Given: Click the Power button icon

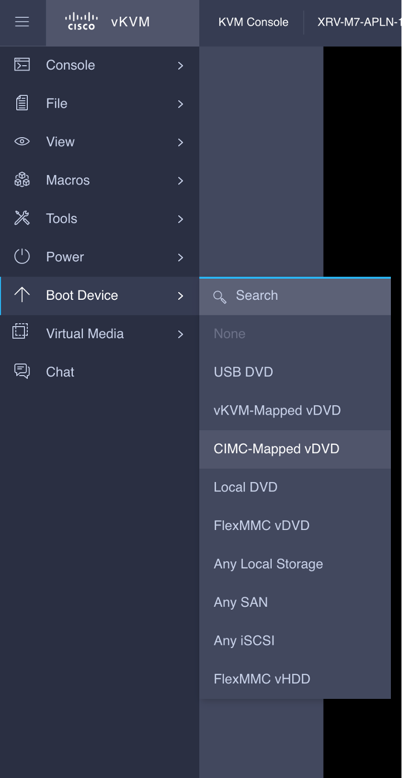Looking at the screenshot, I should pyautogui.click(x=22, y=257).
